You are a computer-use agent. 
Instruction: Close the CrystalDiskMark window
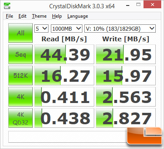click(152, 5)
